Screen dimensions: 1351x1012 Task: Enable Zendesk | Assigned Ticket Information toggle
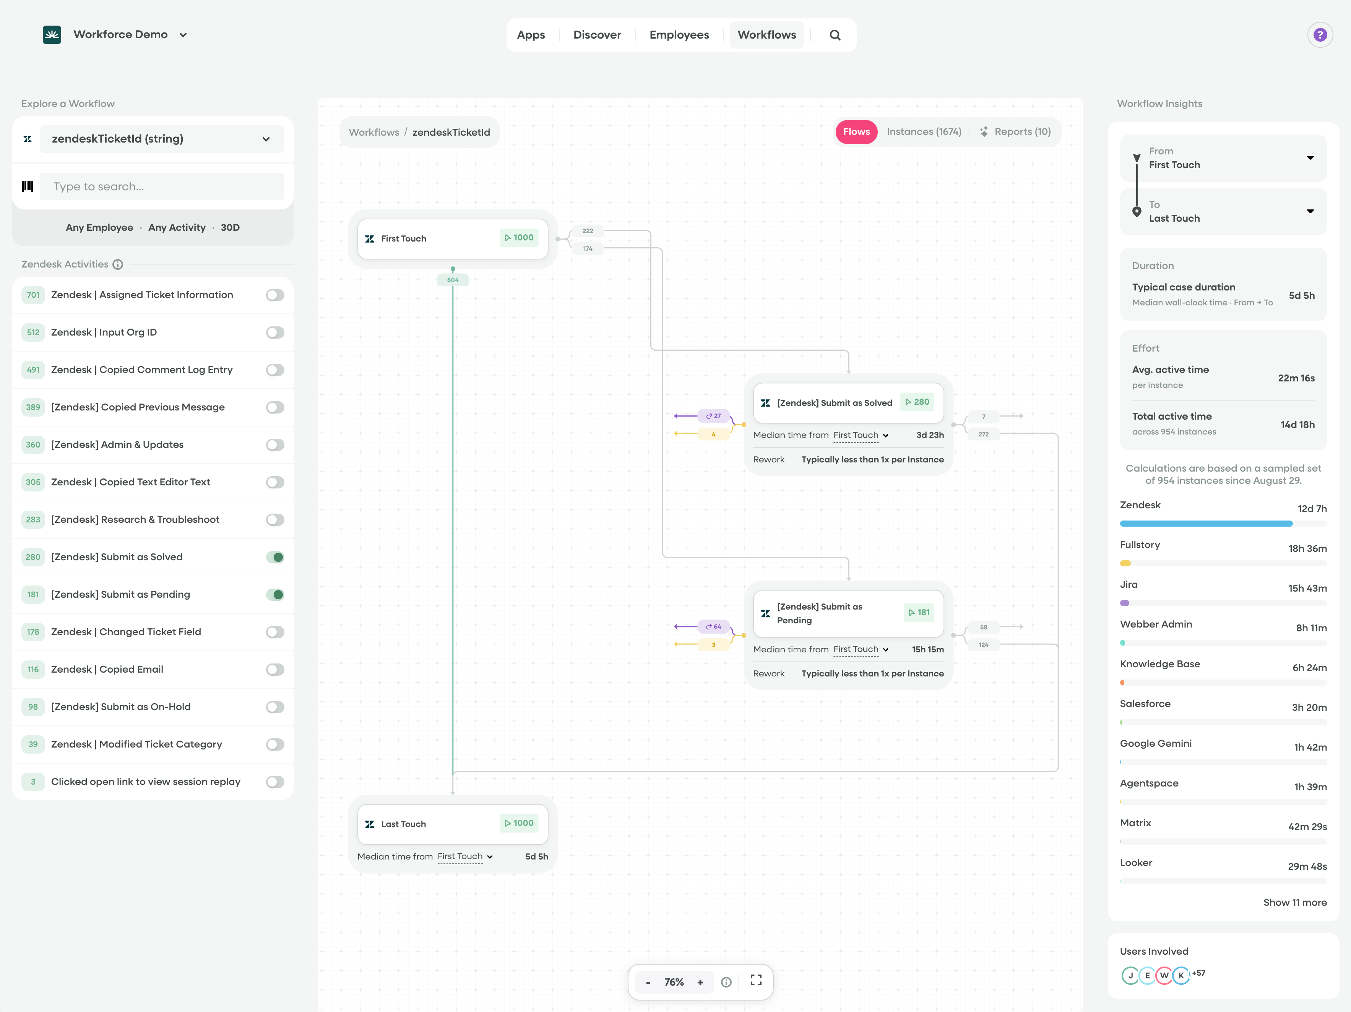click(275, 295)
